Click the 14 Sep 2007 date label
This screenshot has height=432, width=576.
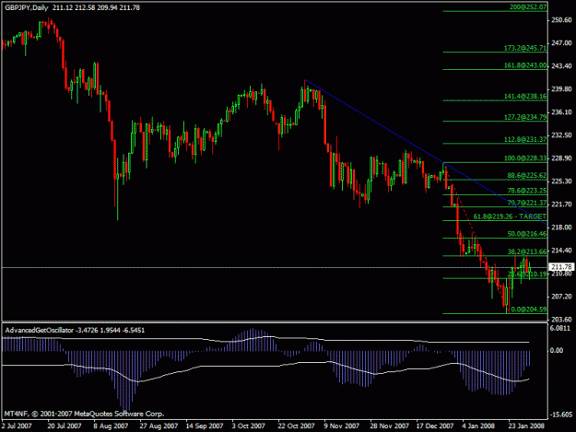pyautogui.click(x=205, y=426)
